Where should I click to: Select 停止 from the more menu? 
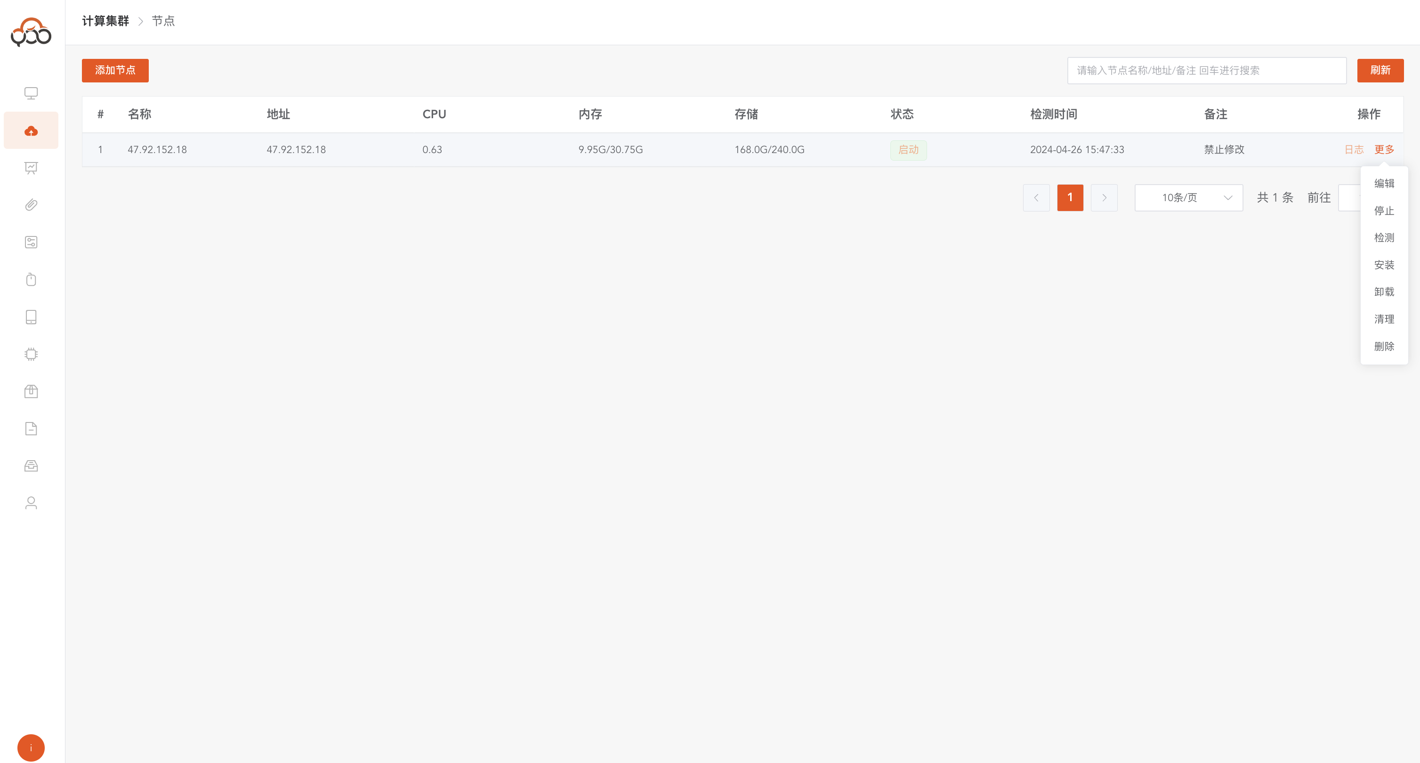click(1384, 211)
